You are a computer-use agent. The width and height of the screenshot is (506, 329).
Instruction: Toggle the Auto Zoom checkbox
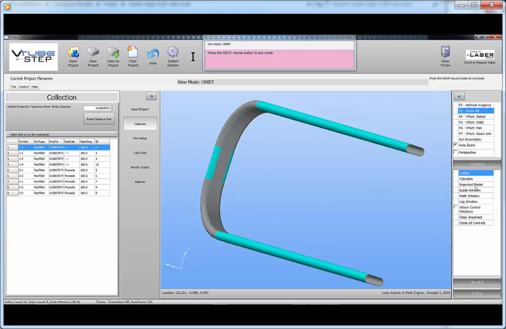pos(456,145)
